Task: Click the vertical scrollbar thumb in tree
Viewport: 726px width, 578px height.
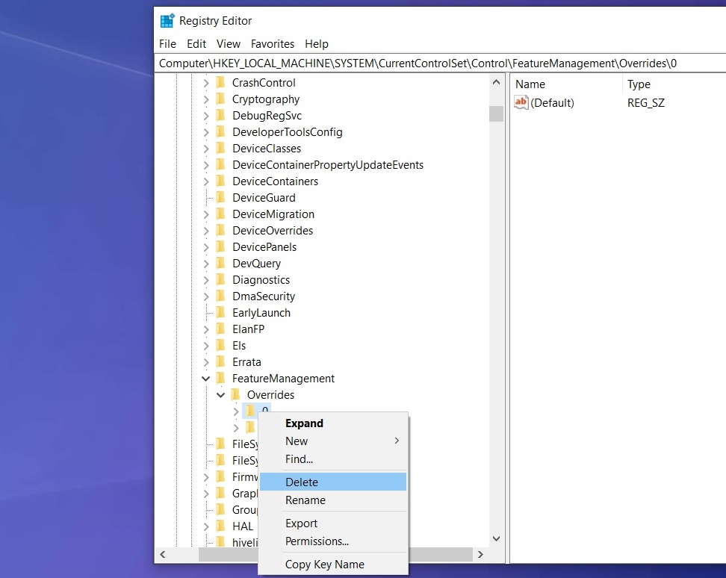Action: (497, 114)
